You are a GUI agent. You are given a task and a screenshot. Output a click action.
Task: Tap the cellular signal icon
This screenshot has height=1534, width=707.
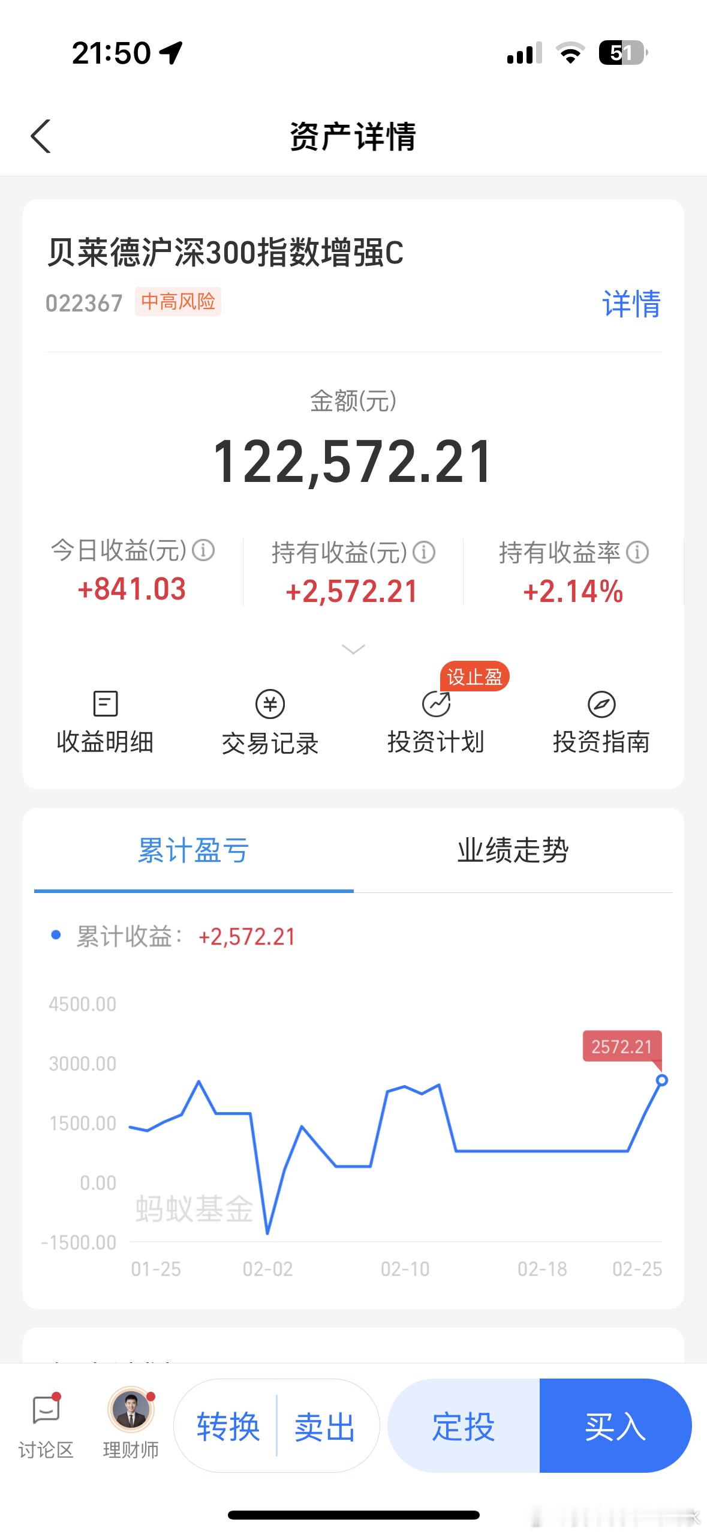tap(525, 53)
